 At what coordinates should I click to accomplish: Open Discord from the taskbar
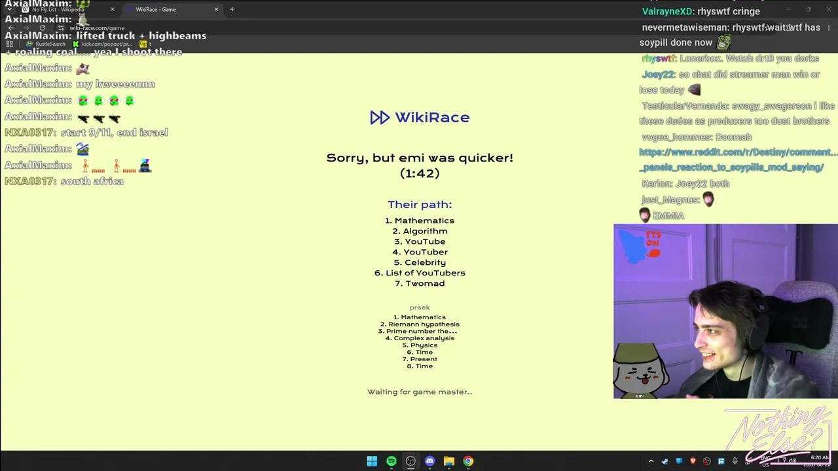[429, 461]
